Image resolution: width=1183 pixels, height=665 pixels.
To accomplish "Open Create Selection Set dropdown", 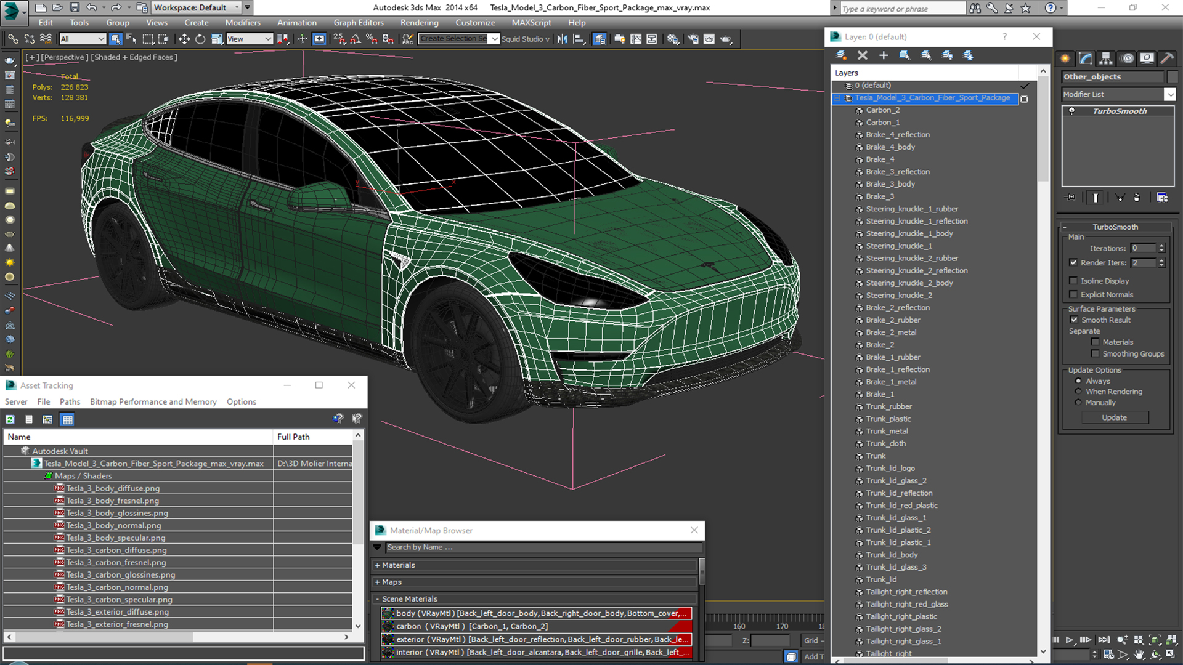I will (x=494, y=39).
